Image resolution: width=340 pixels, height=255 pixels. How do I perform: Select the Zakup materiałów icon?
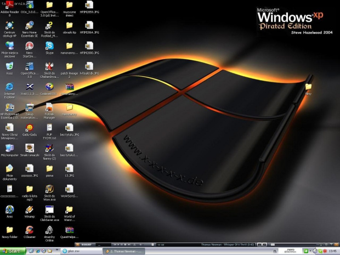click(x=30, y=111)
